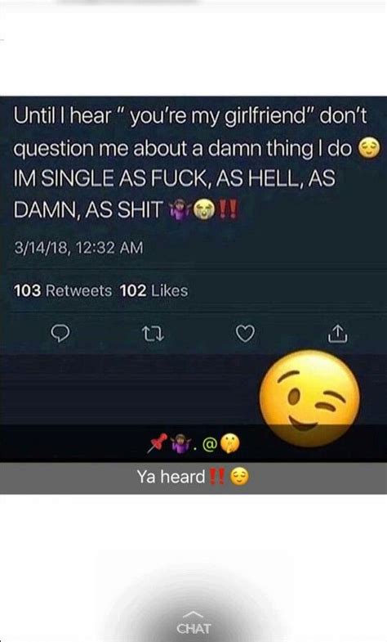The width and height of the screenshot is (387, 642).
Task: Open the CHAT button at bottom
Action: tap(193, 628)
